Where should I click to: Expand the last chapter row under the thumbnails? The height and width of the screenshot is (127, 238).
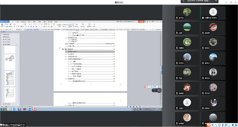(2, 104)
